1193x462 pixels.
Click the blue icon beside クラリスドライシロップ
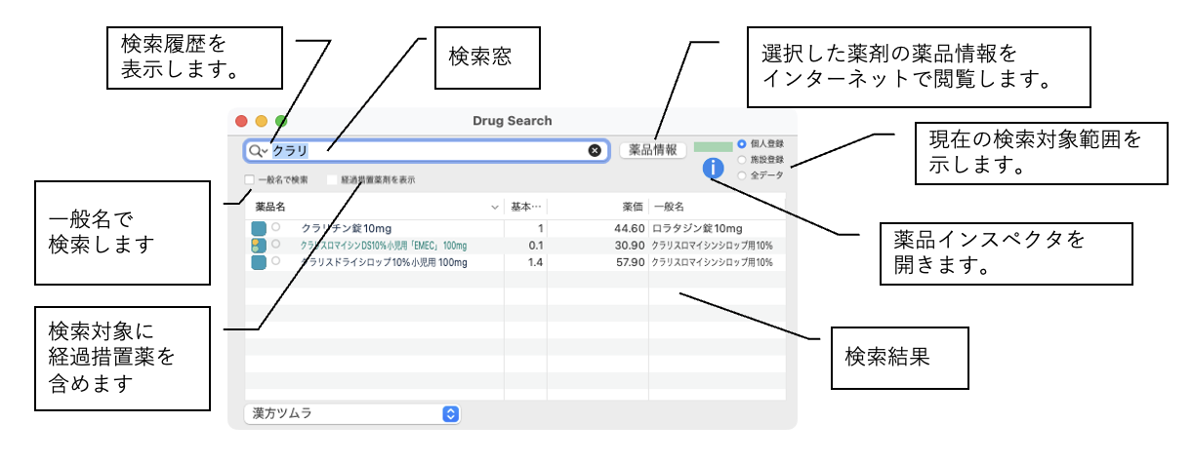pyautogui.click(x=259, y=262)
